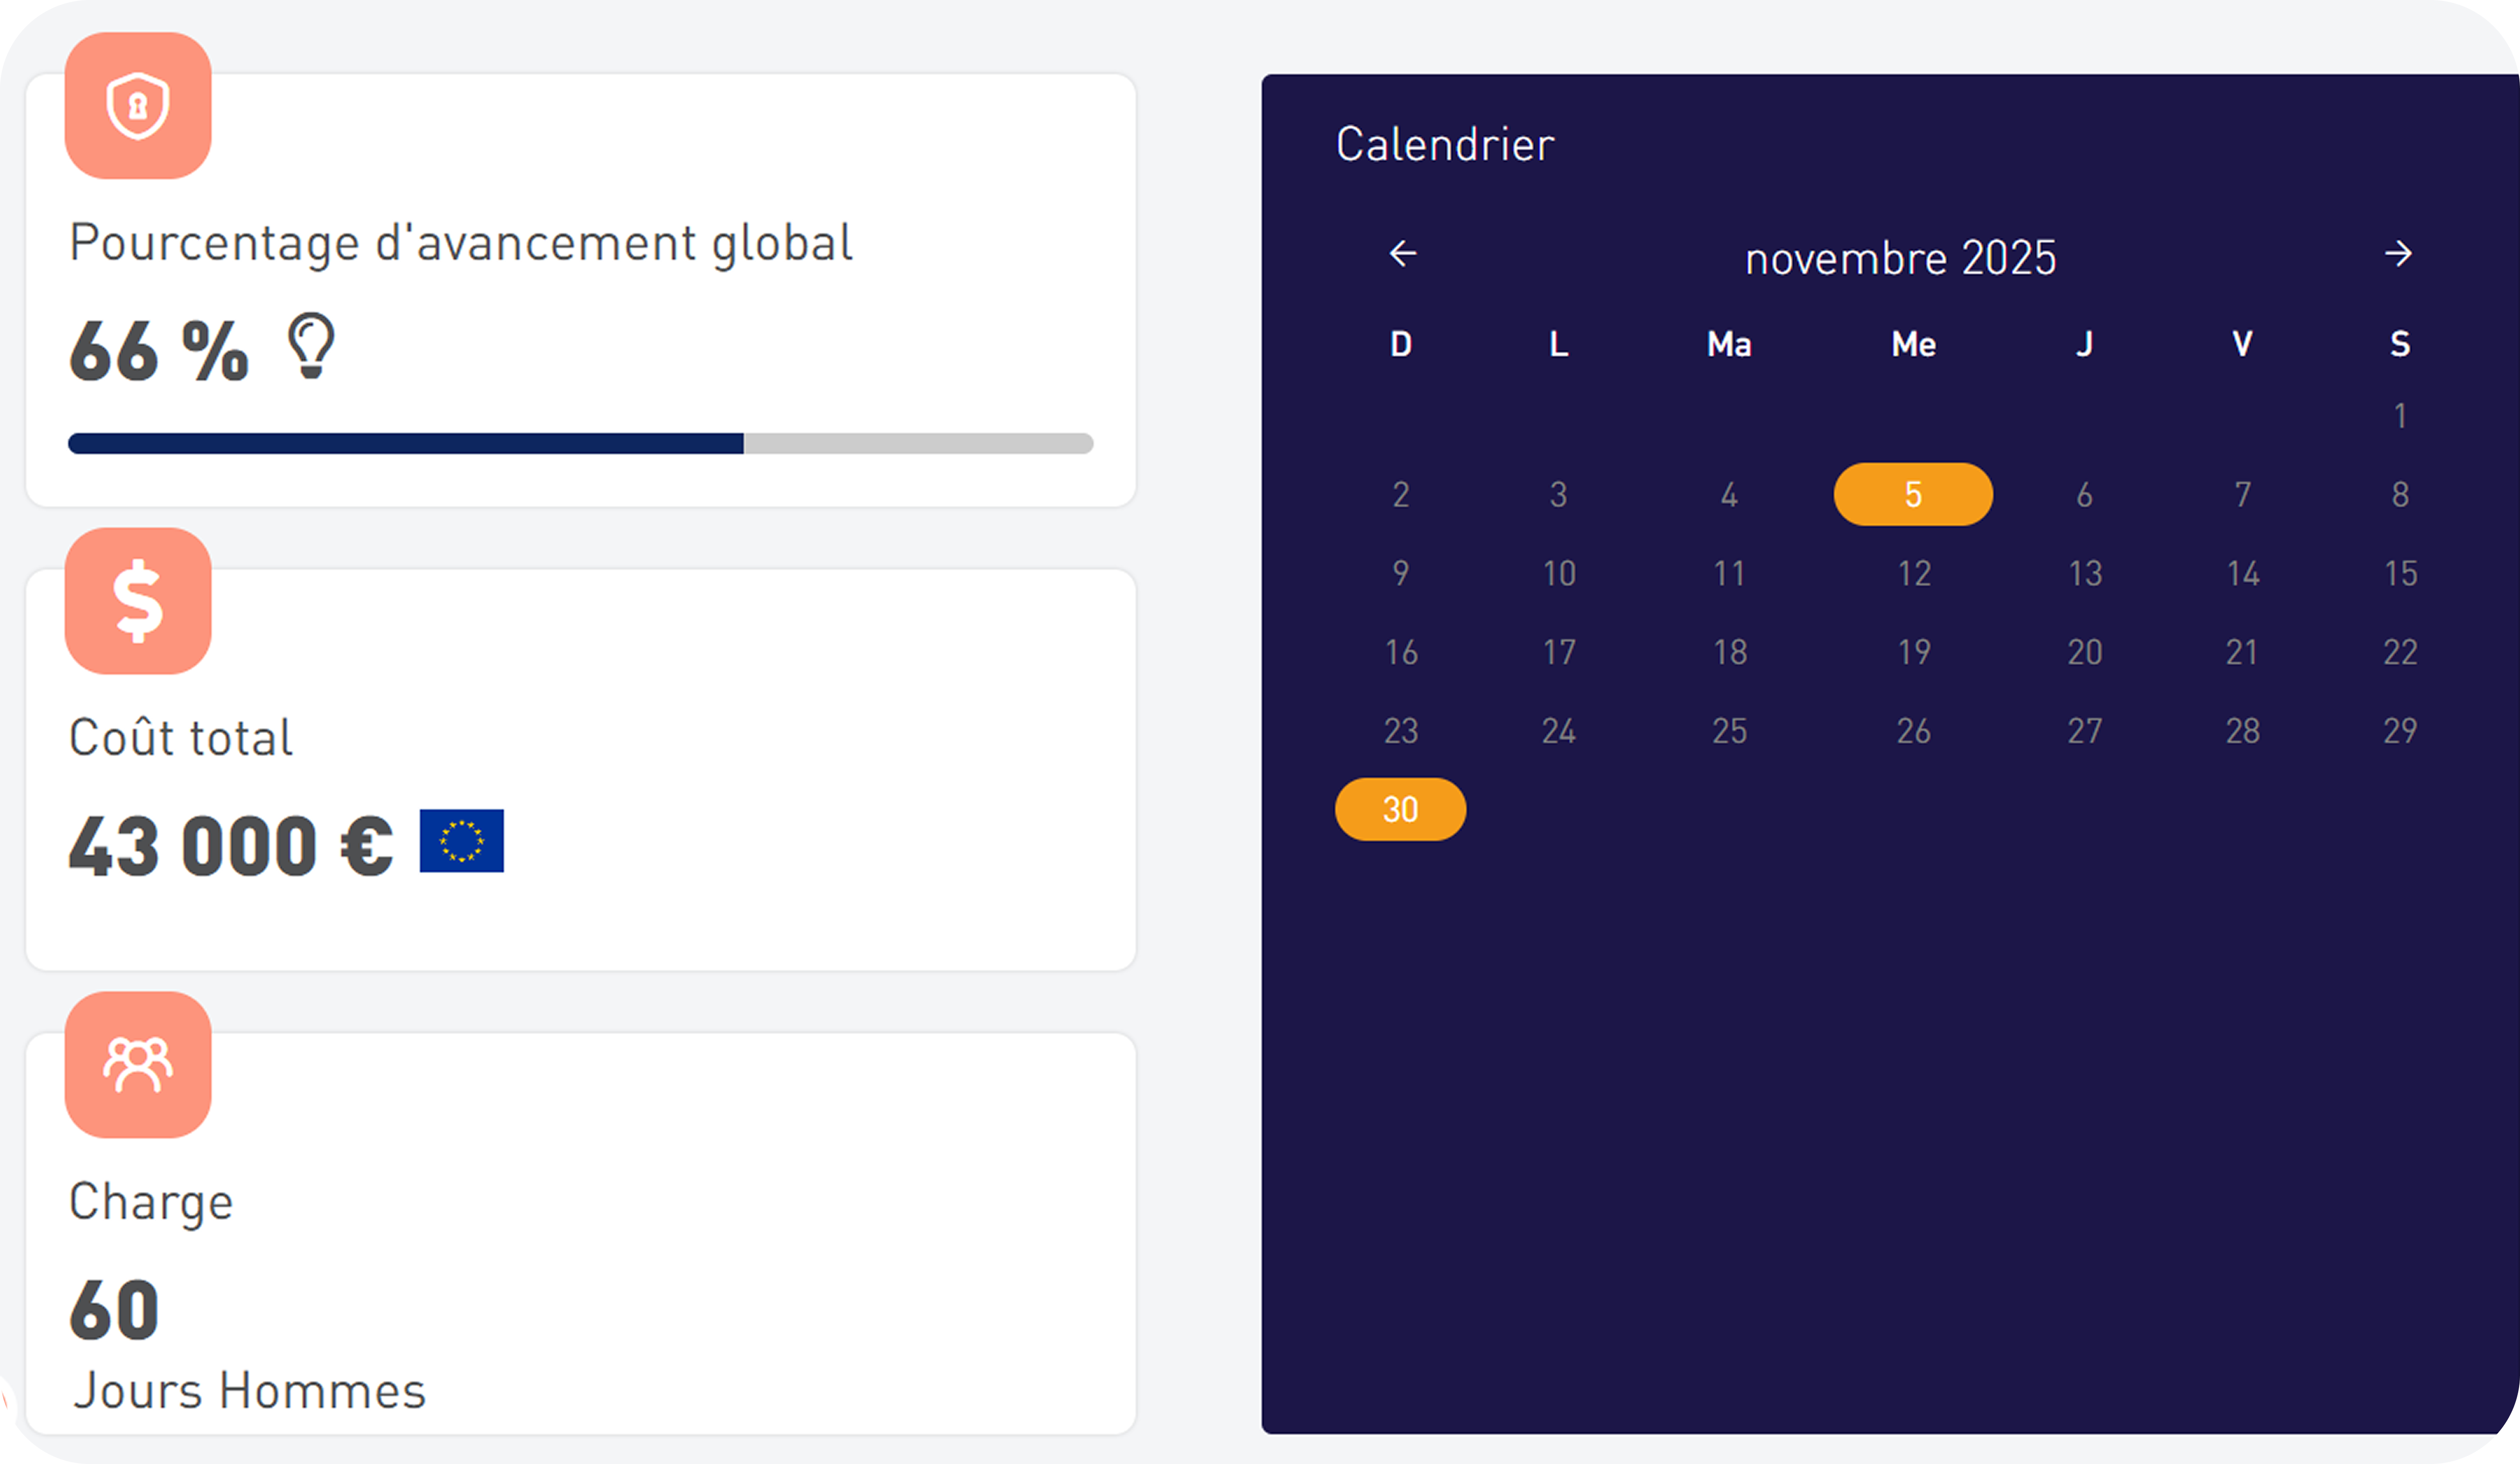Click the left arrow to show previous month
Screen dimensions: 2520x1464
(1402, 253)
